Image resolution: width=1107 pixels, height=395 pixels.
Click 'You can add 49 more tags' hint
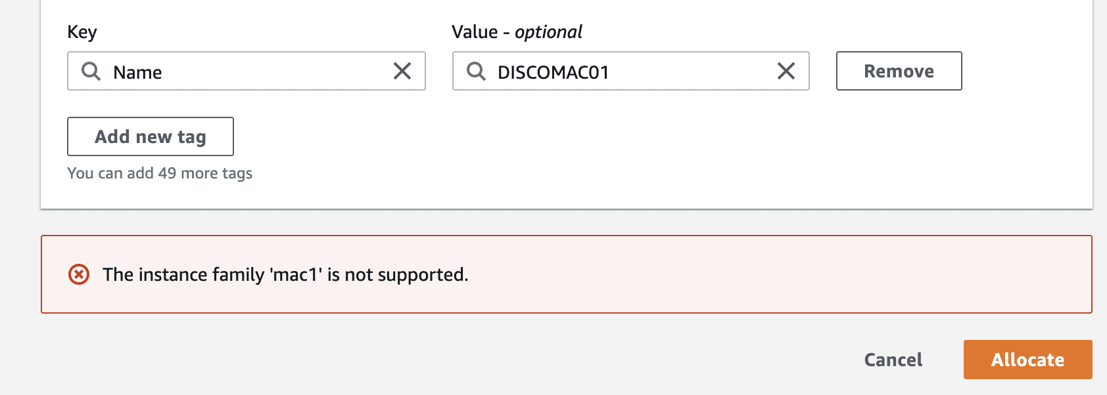pos(160,173)
